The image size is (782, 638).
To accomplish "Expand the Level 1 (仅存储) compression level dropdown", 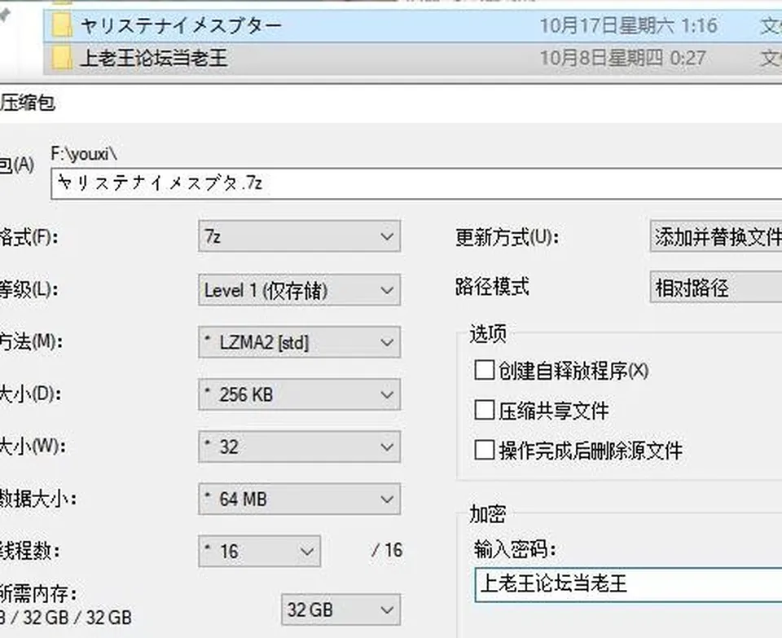I will coord(299,290).
